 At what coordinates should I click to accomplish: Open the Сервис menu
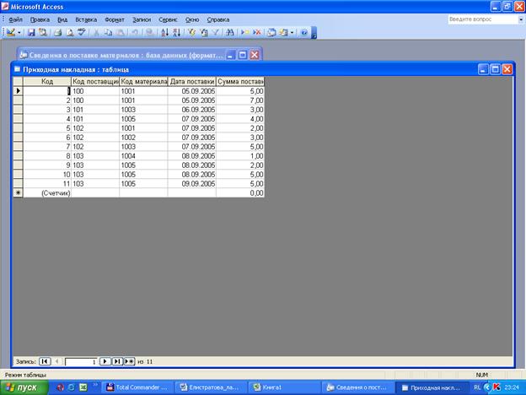[168, 19]
